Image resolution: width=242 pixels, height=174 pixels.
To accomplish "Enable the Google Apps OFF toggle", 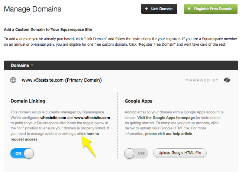I will 136,153.
